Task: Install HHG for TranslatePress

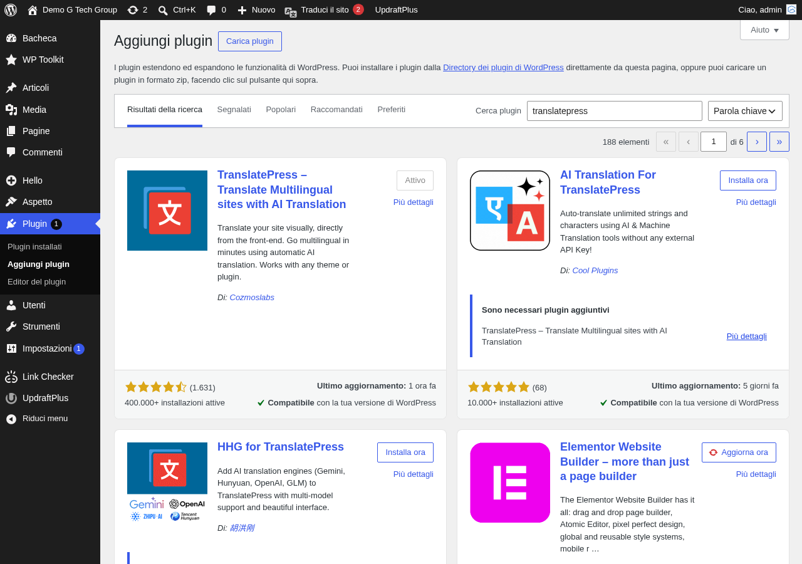Action: coord(405,452)
